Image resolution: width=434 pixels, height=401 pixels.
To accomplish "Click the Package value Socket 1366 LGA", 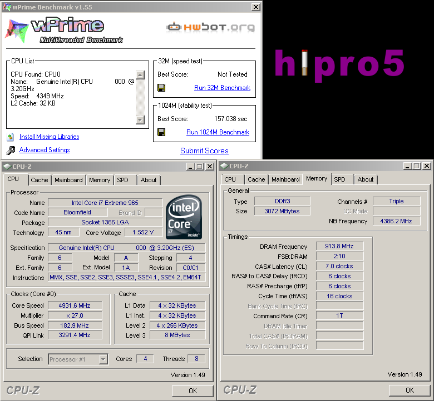I will [105, 222].
